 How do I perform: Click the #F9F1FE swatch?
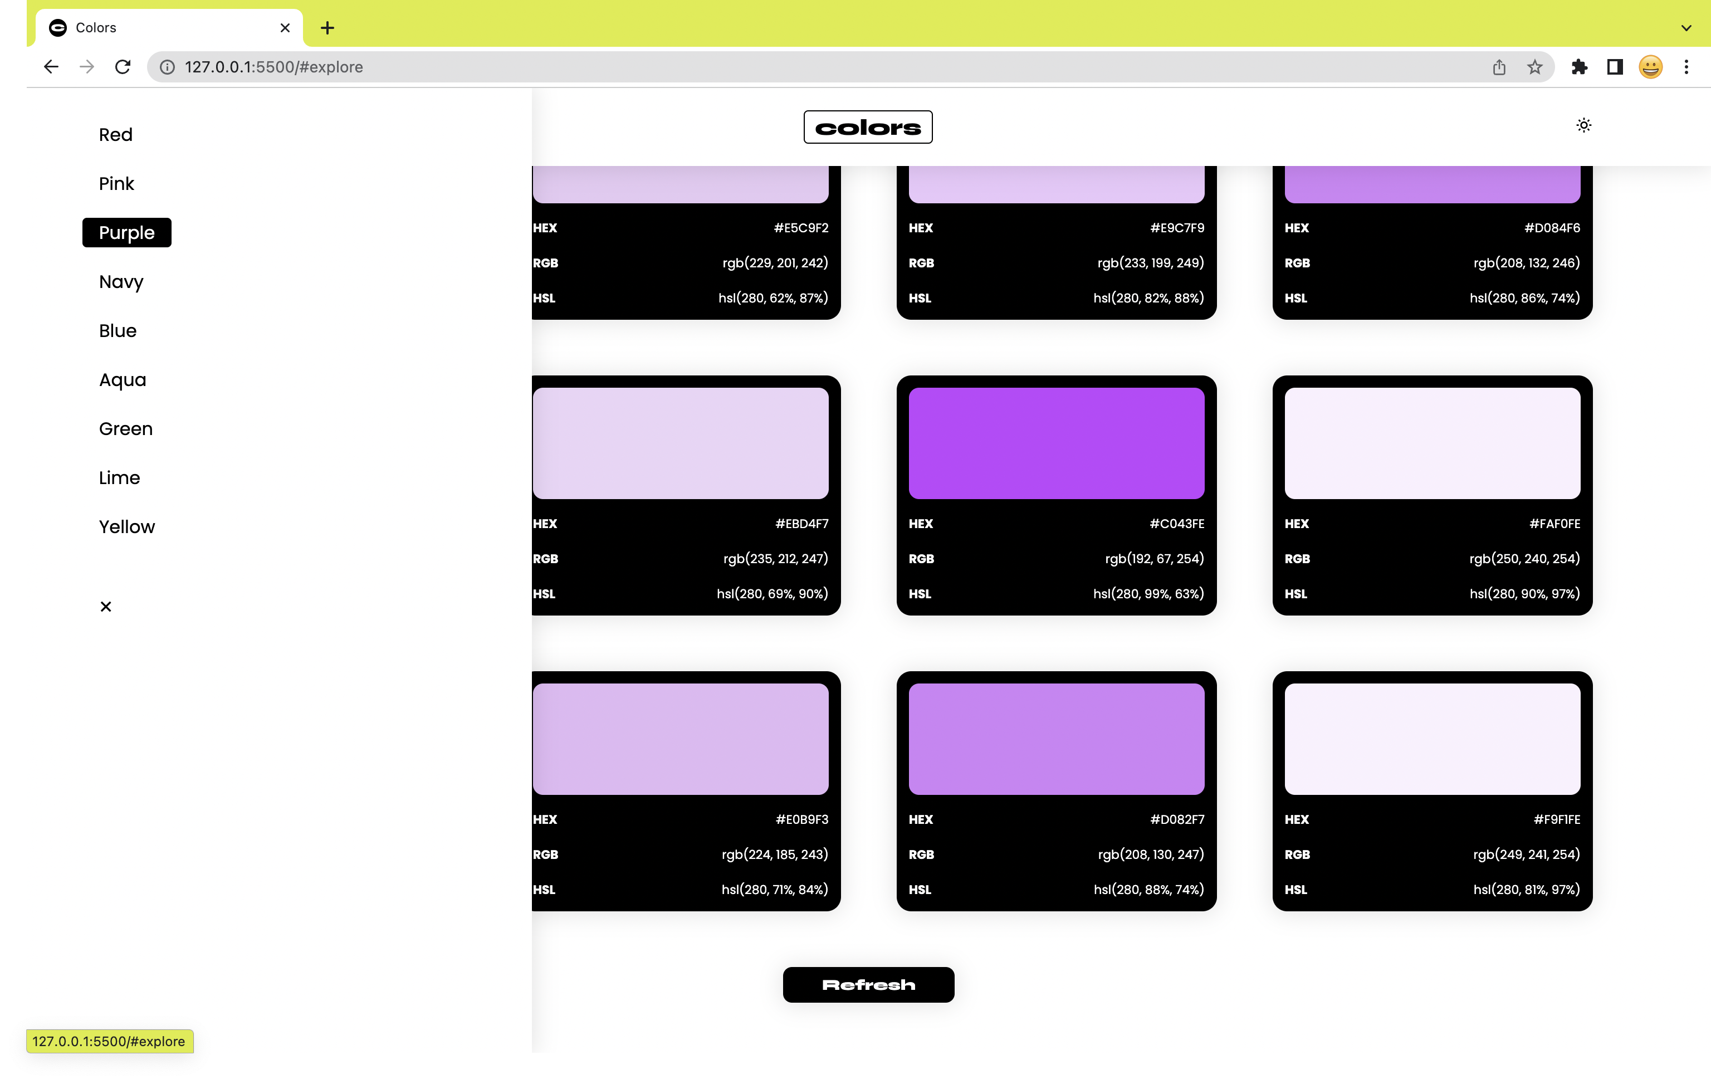pyautogui.click(x=1433, y=739)
